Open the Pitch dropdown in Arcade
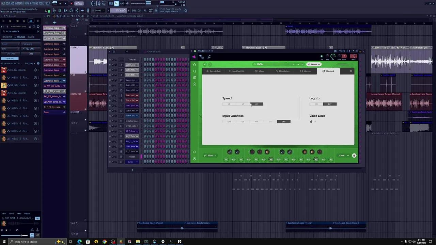Screen dimensions: 436x245 click(x=211, y=156)
